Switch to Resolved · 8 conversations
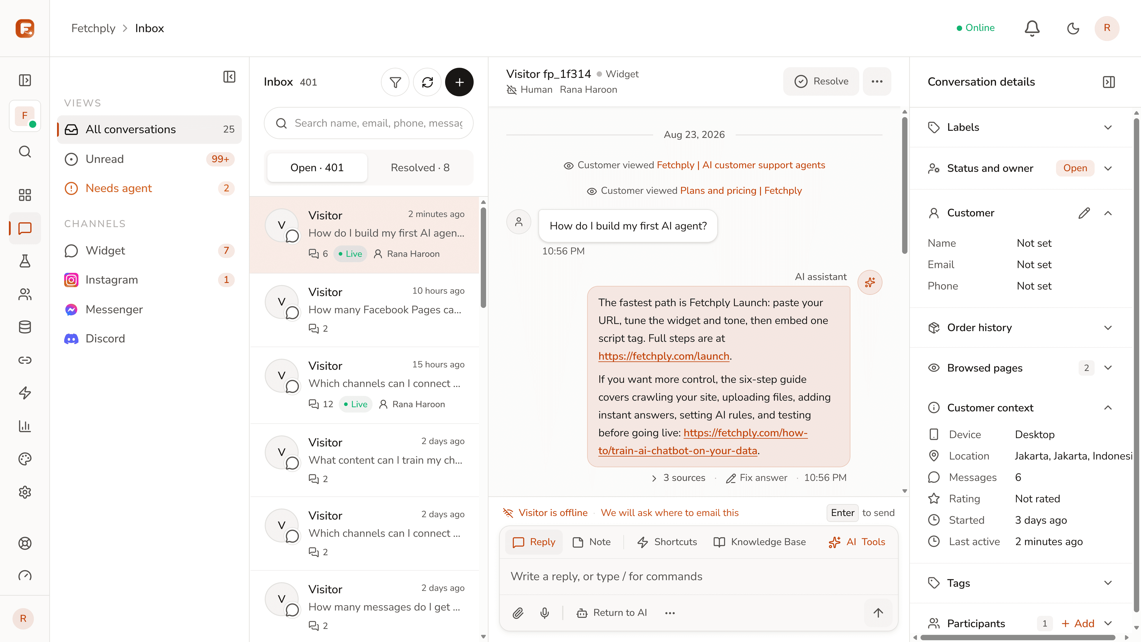This screenshot has height=642, width=1141. click(x=420, y=167)
